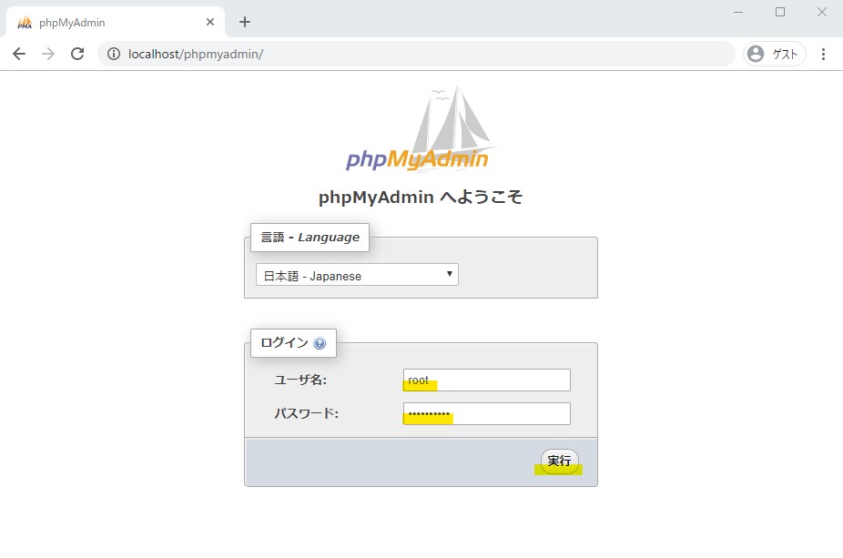Open the site information icon in address bar
The height and width of the screenshot is (558, 843).
pos(114,54)
